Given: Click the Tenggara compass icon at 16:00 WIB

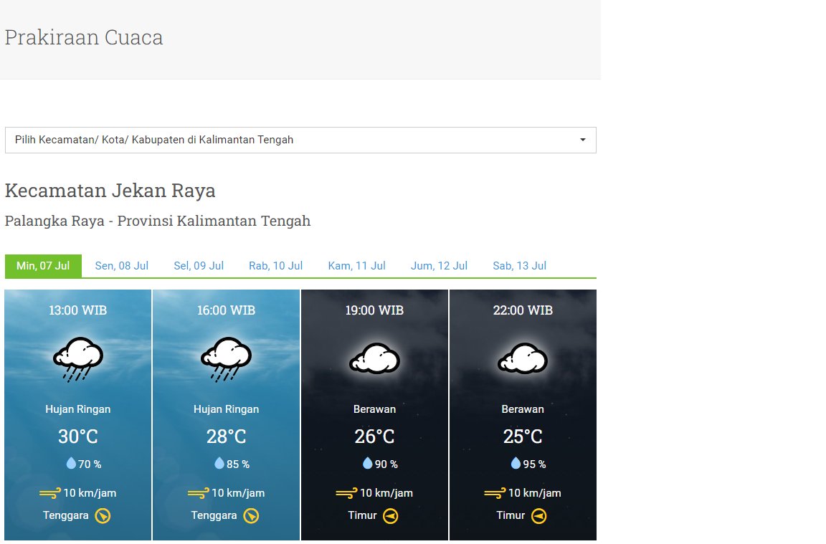Looking at the screenshot, I should (251, 515).
